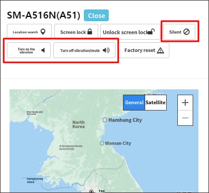The image size is (209, 193).
Task: Select the Wonsan City marker circle
Action: point(102,143)
